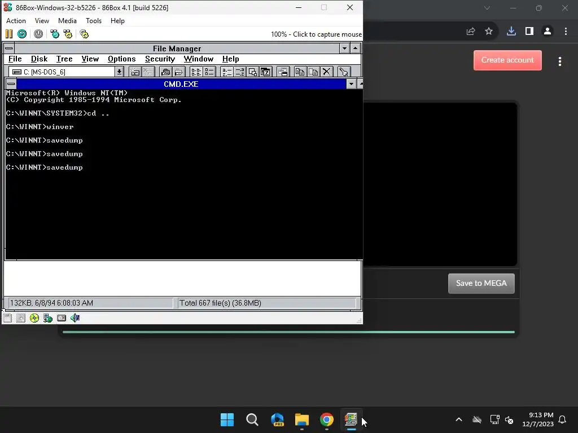Click Connect Network Drive toolbar icon

pyautogui.click(x=135, y=72)
